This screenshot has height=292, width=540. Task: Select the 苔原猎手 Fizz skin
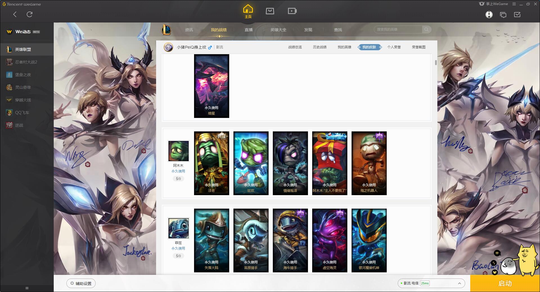(251, 240)
